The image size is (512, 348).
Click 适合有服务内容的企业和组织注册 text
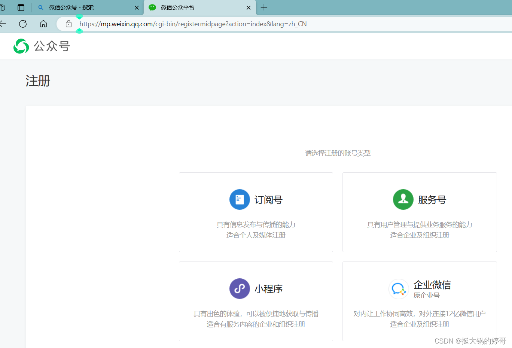click(x=256, y=324)
